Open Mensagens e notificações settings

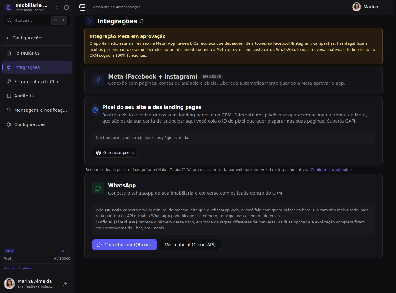37,110
